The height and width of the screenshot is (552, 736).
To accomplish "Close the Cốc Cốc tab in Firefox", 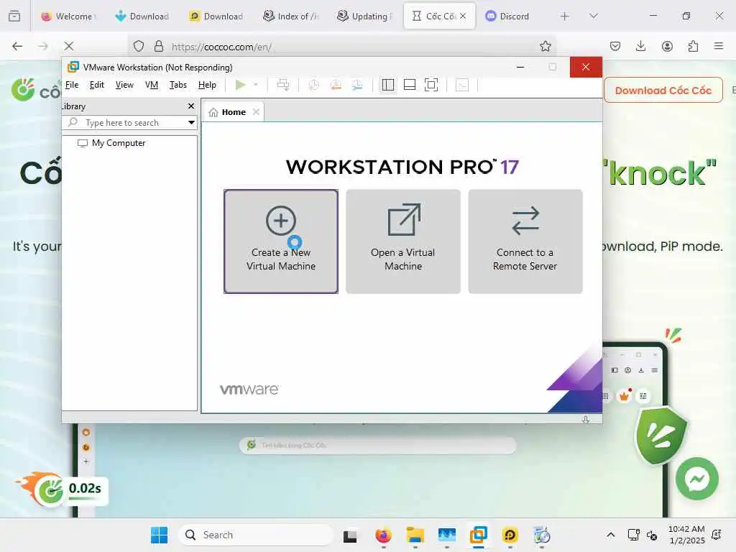I will (x=463, y=16).
